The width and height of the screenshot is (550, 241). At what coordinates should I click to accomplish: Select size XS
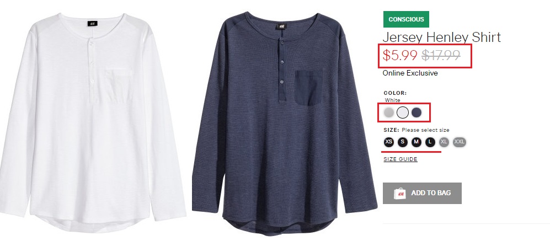click(x=389, y=142)
